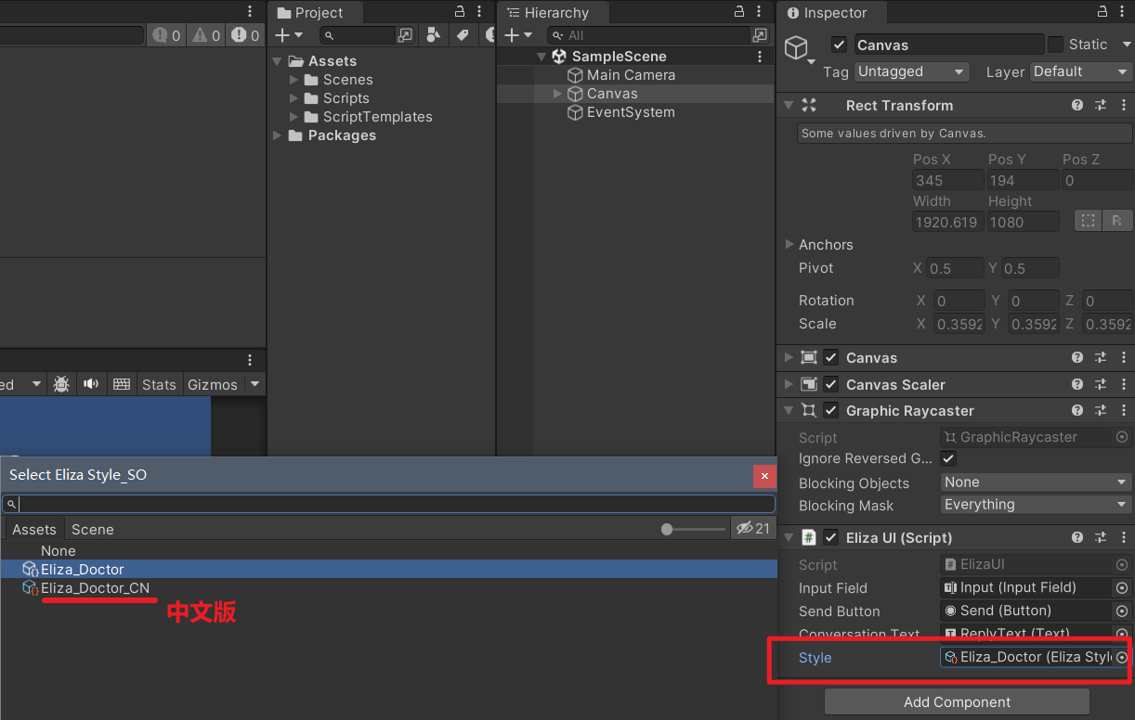
Task: Open Eliza UI script help icon
Action: [1077, 538]
